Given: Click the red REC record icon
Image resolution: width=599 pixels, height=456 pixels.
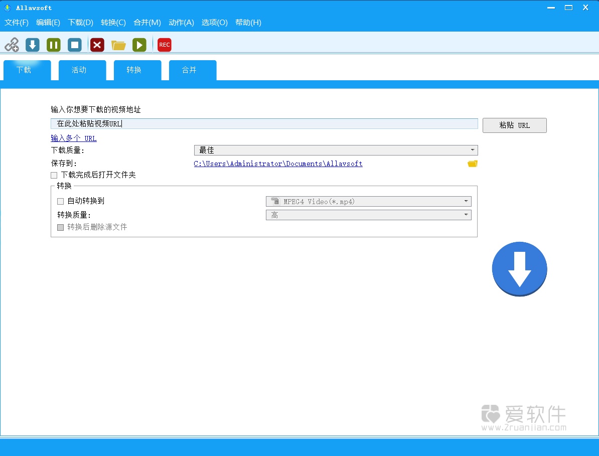Looking at the screenshot, I should click(x=165, y=45).
